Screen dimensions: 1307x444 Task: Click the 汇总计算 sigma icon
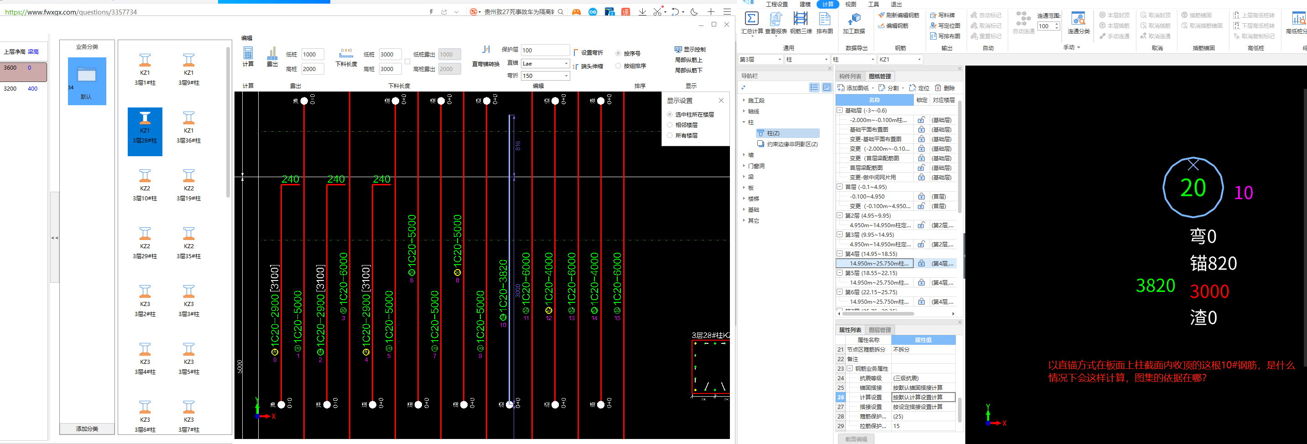tap(751, 19)
